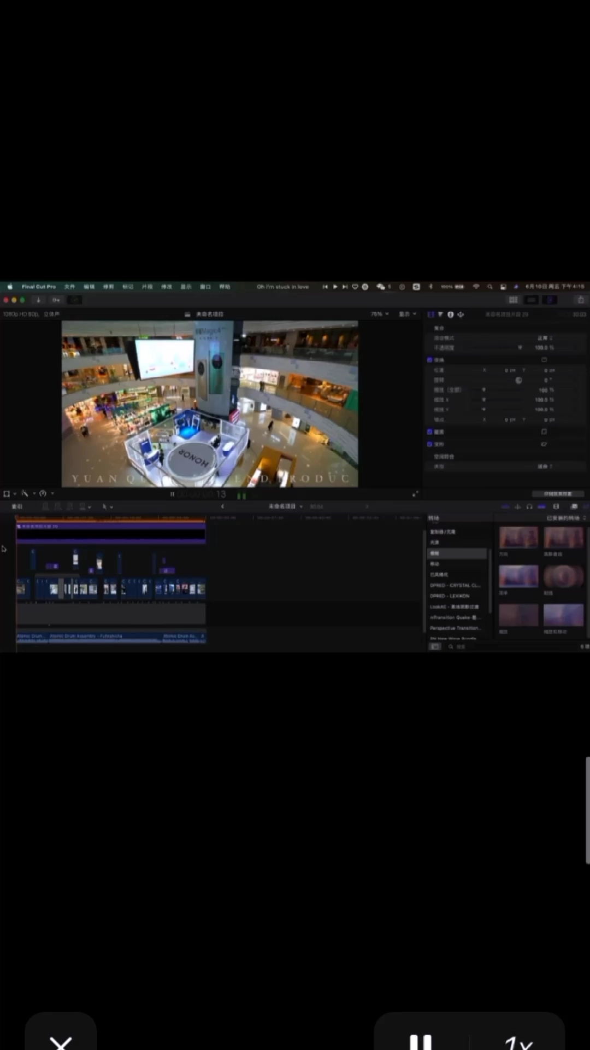Open the 75% viewer zoom dropdown
Screen dimensions: 590x1050
pos(380,314)
